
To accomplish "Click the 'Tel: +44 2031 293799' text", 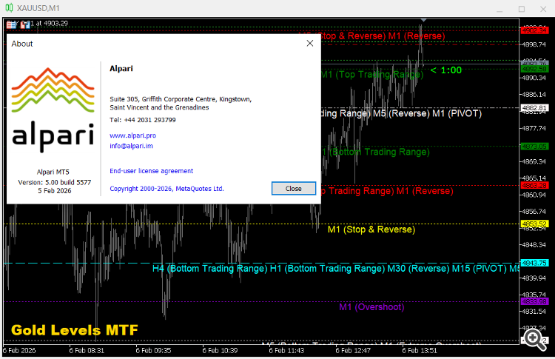I will point(143,120).
